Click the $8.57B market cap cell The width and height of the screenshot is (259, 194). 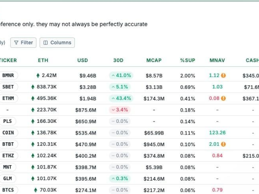[x=154, y=75]
